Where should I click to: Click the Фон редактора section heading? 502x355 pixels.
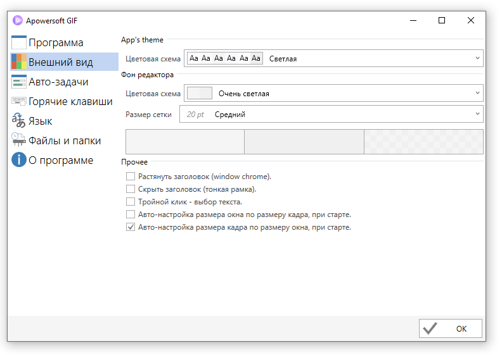point(147,75)
